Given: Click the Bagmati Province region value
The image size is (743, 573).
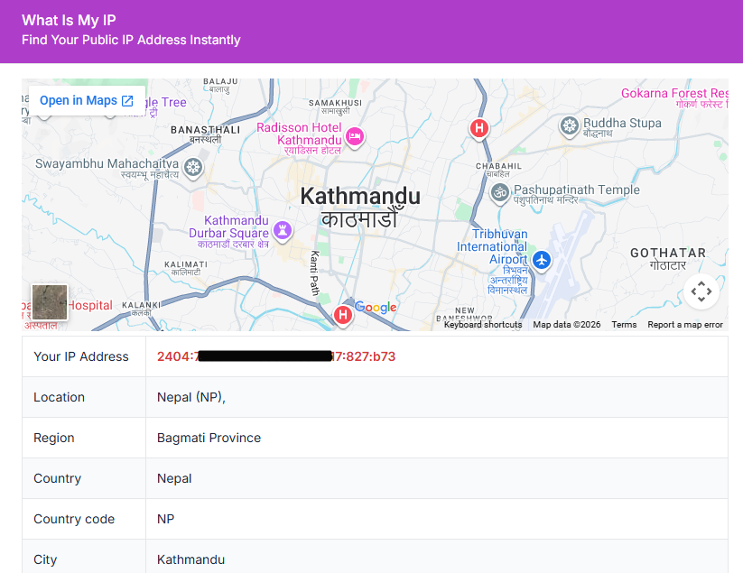Looking at the screenshot, I should click(209, 438).
